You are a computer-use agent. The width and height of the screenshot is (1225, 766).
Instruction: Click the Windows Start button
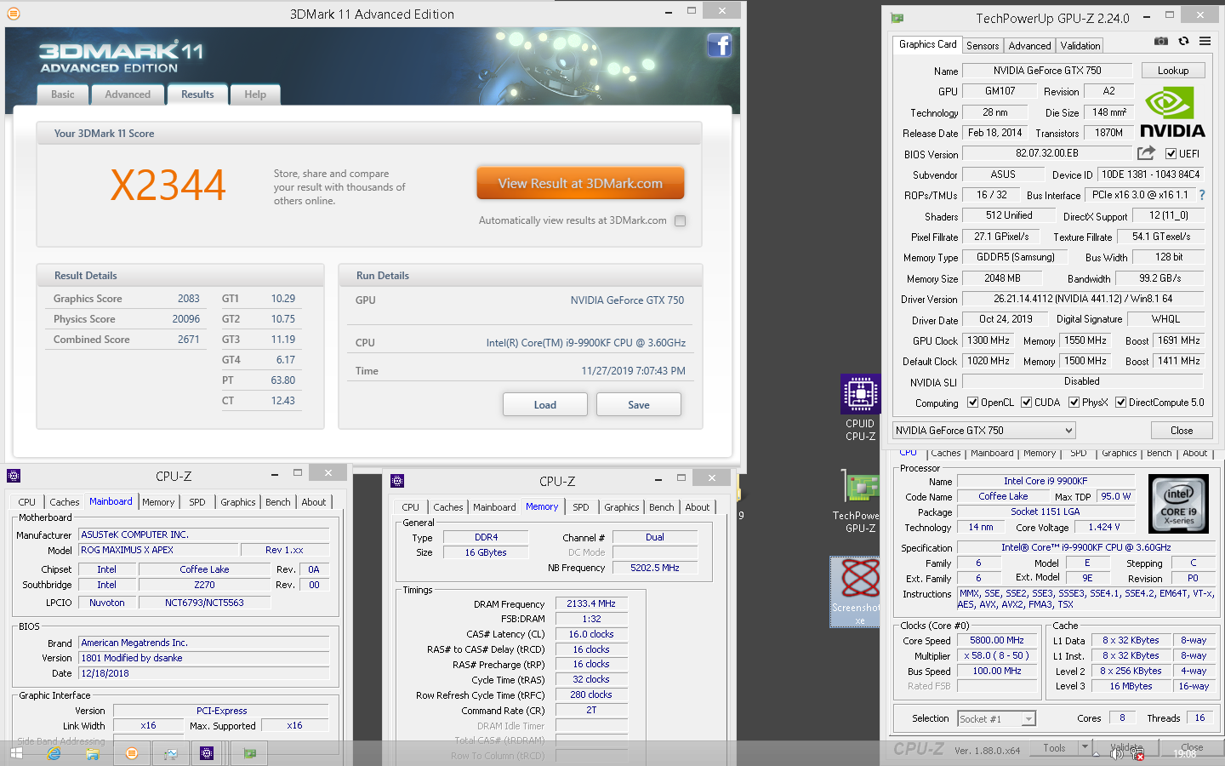(x=16, y=753)
